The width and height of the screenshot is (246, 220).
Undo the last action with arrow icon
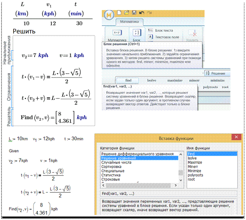pyautogui.click(x=141, y=13)
